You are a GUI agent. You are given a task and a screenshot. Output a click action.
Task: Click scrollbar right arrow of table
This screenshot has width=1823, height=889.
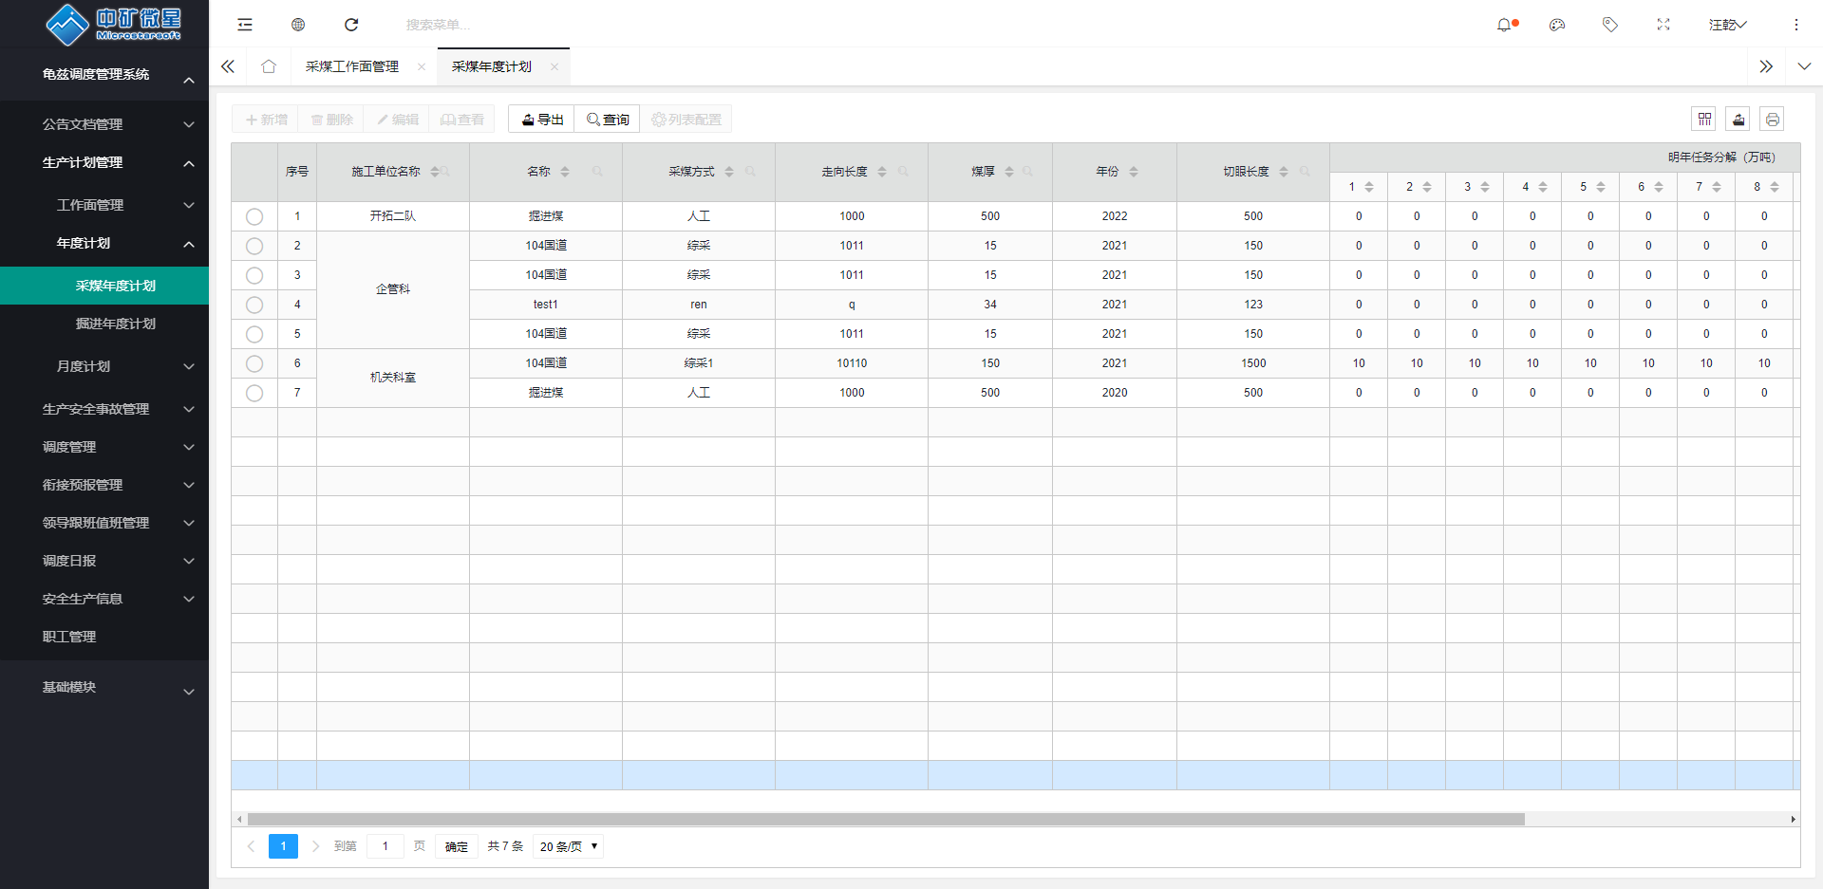pyautogui.click(x=1793, y=819)
